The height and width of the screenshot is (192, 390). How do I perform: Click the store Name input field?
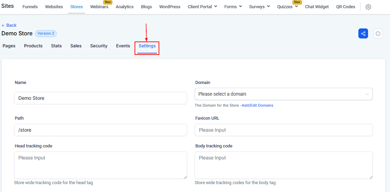(101, 98)
